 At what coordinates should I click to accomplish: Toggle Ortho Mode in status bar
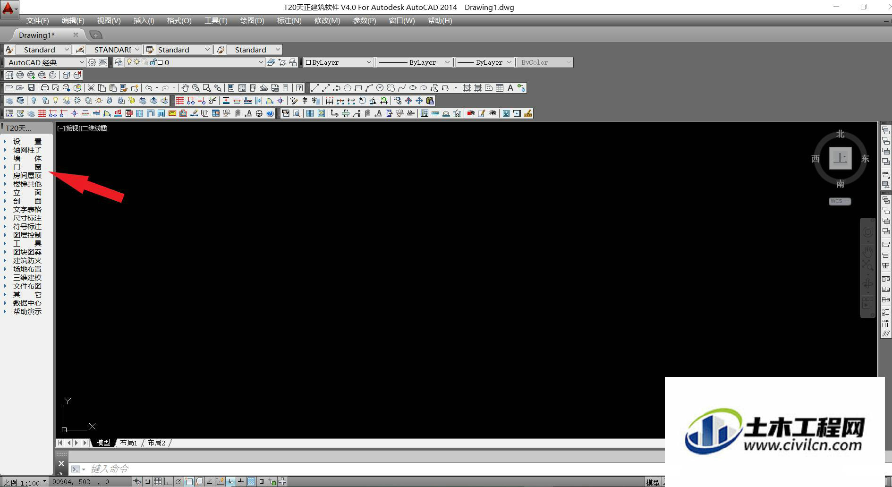[168, 482]
